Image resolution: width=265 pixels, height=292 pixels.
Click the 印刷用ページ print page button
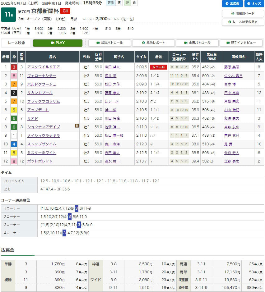243,14
